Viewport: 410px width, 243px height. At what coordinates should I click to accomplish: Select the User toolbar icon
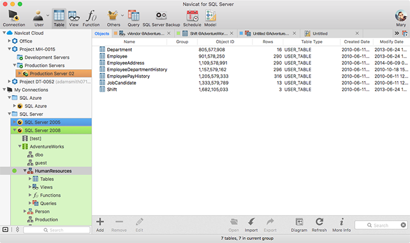(x=39, y=18)
